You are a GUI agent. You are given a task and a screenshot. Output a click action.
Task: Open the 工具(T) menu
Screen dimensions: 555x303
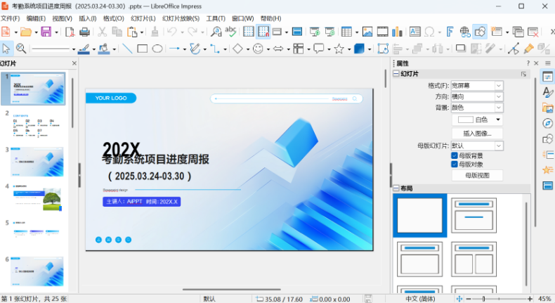pos(216,18)
